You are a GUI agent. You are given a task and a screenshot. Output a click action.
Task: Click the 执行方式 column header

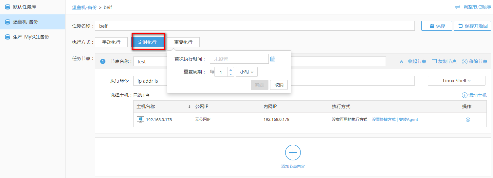(x=341, y=106)
